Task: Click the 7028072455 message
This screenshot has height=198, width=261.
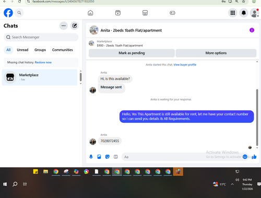Action: pos(110,141)
